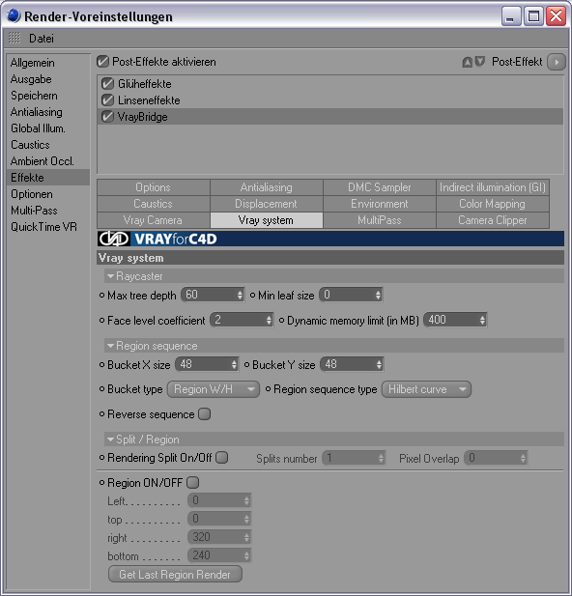Switch to the DMC Sampler tab
The image size is (572, 596).
(x=379, y=187)
